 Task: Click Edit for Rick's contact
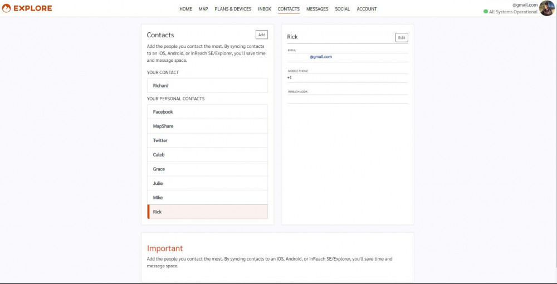402,37
